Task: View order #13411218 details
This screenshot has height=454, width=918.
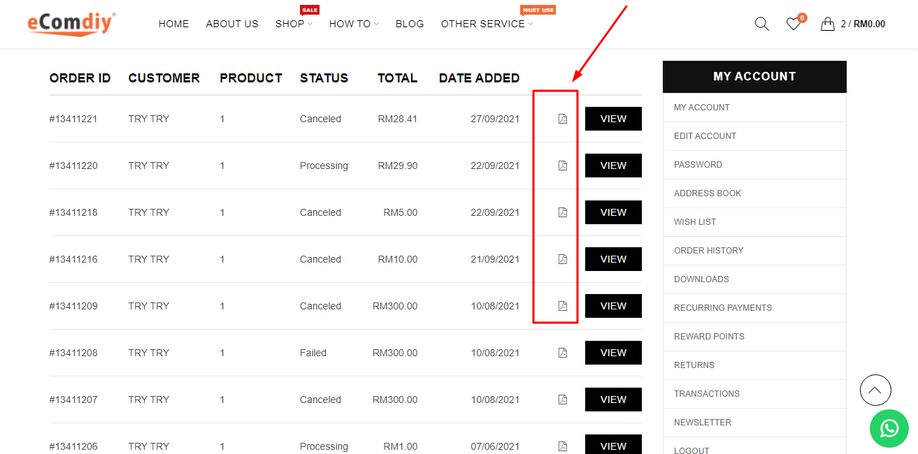Action: pyautogui.click(x=613, y=212)
